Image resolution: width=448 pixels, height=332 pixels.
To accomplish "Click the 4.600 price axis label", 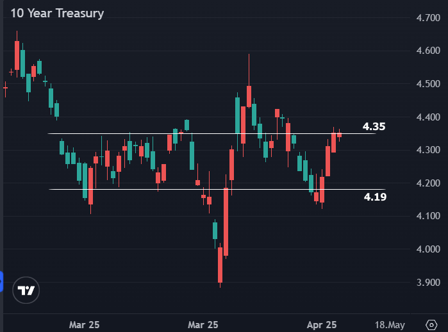I will (x=427, y=51).
